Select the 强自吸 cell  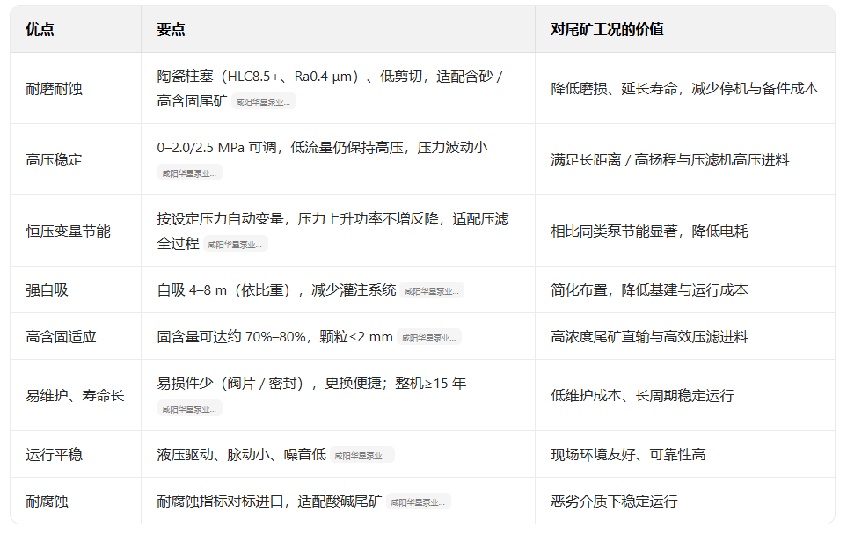[x=47, y=289]
